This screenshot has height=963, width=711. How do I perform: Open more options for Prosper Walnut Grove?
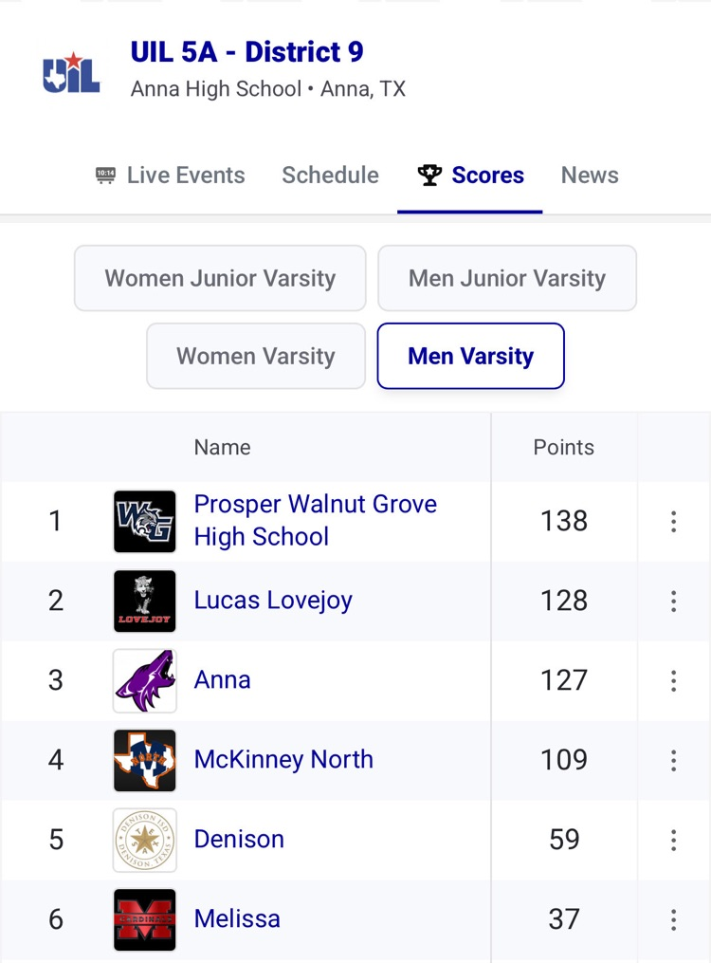(x=673, y=521)
